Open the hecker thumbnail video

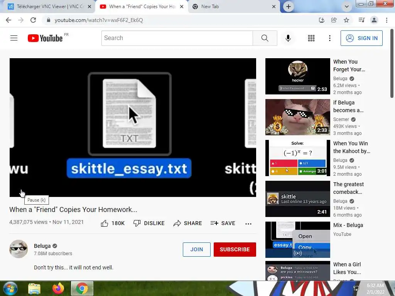coord(297,76)
